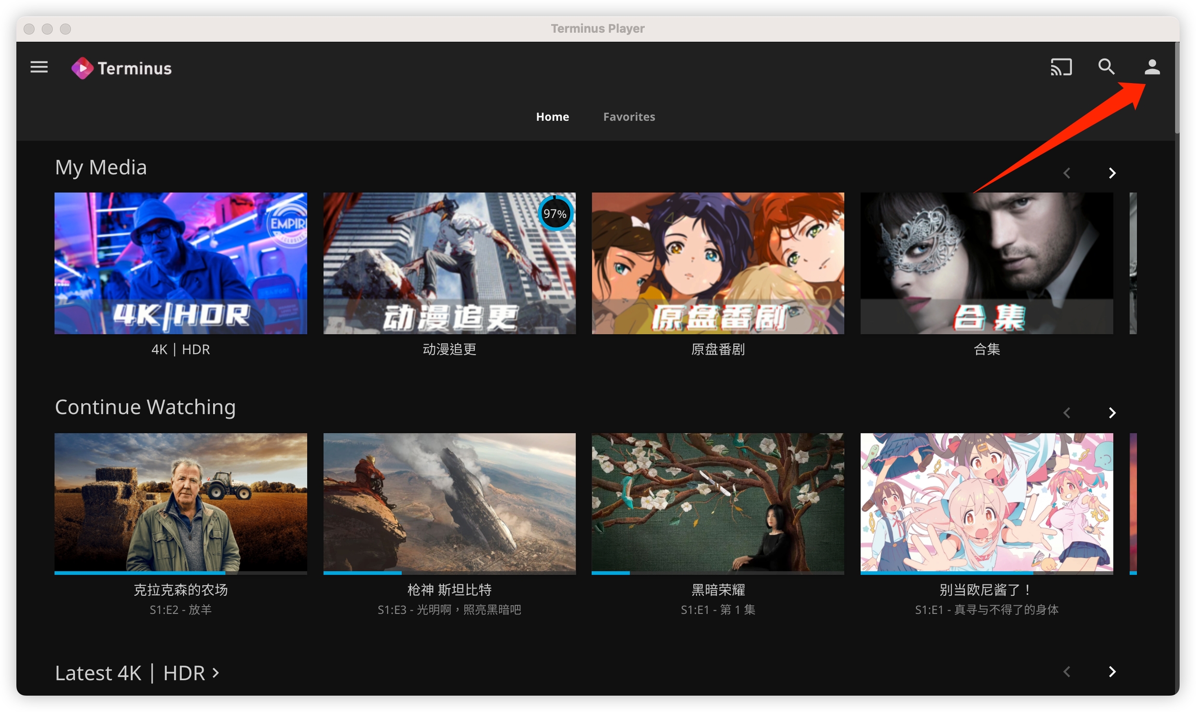Click the Terminus logo icon

pyautogui.click(x=82, y=68)
